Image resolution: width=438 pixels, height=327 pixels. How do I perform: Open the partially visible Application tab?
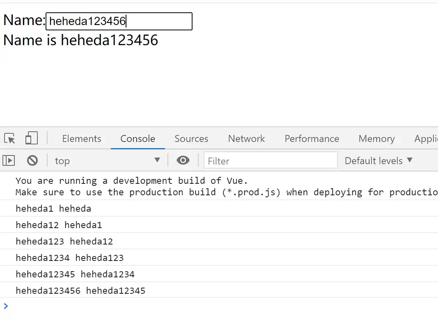pos(426,139)
